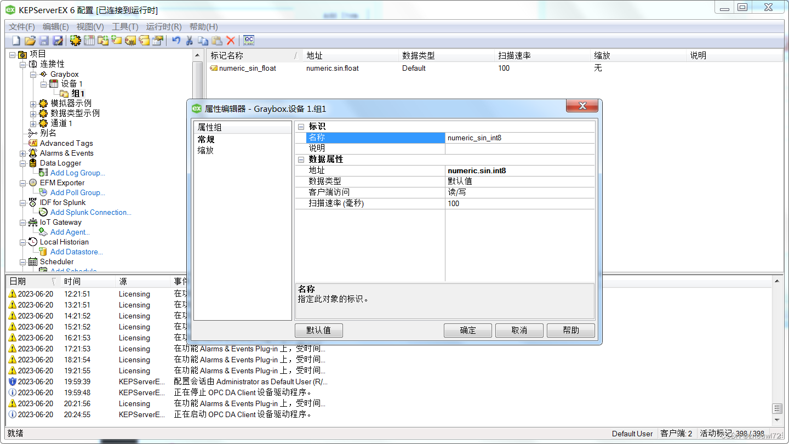
Task: Collapse the 设备 1 tree node
Action: pos(44,83)
